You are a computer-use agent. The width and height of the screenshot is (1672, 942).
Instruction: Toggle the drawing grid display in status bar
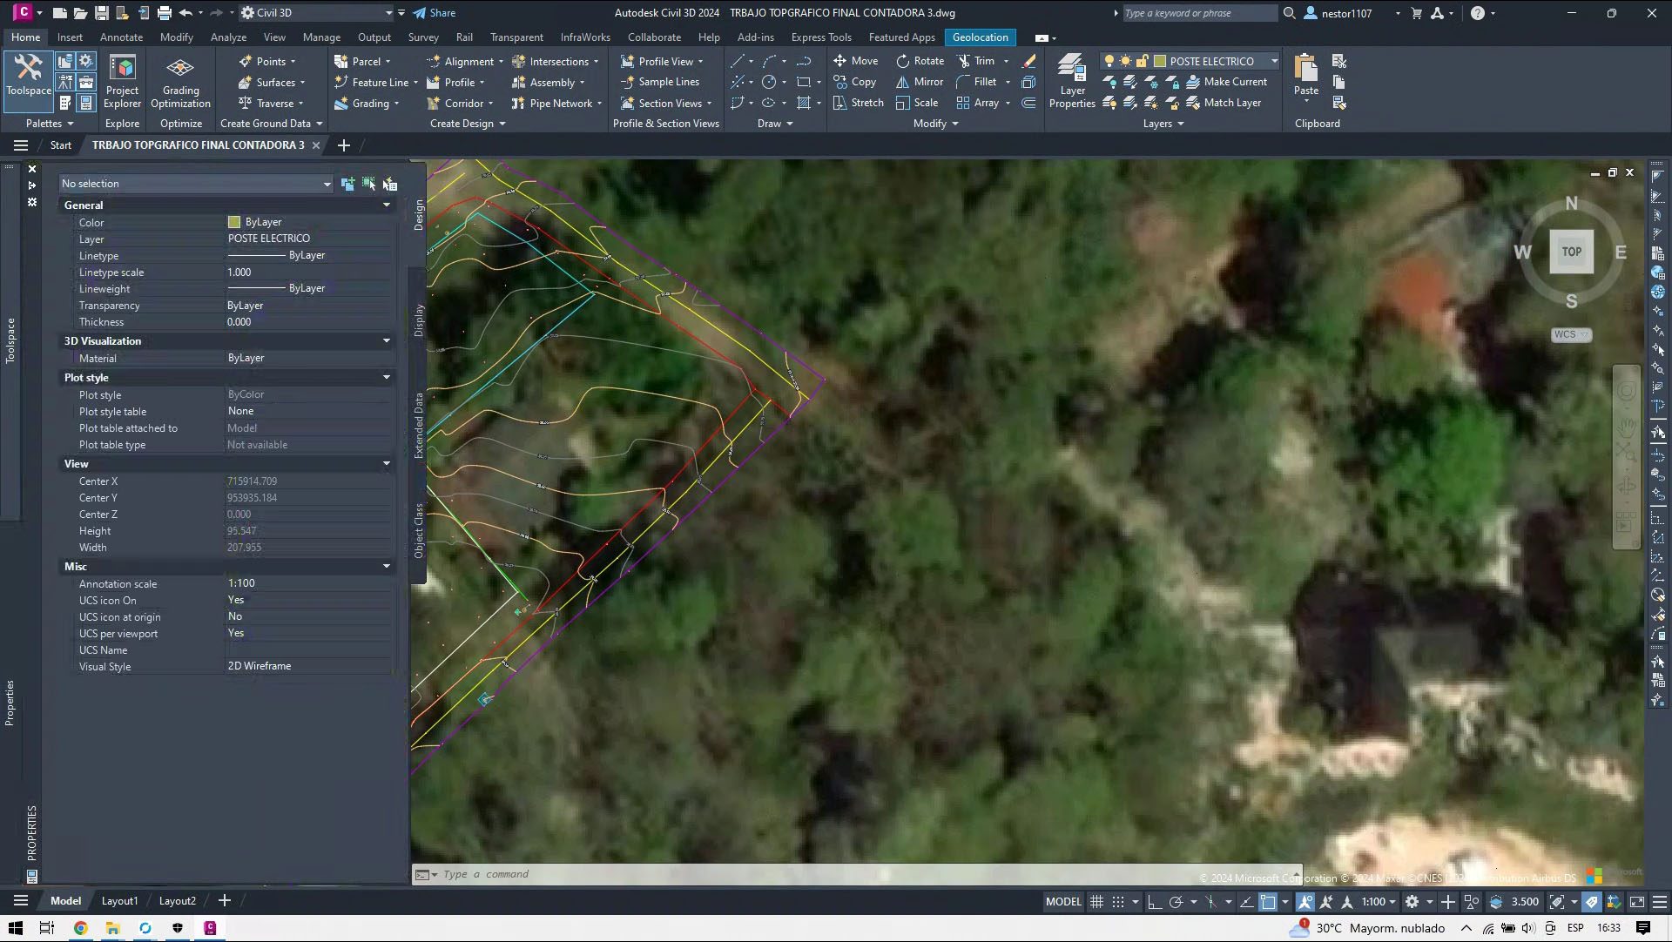click(1097, 902)
